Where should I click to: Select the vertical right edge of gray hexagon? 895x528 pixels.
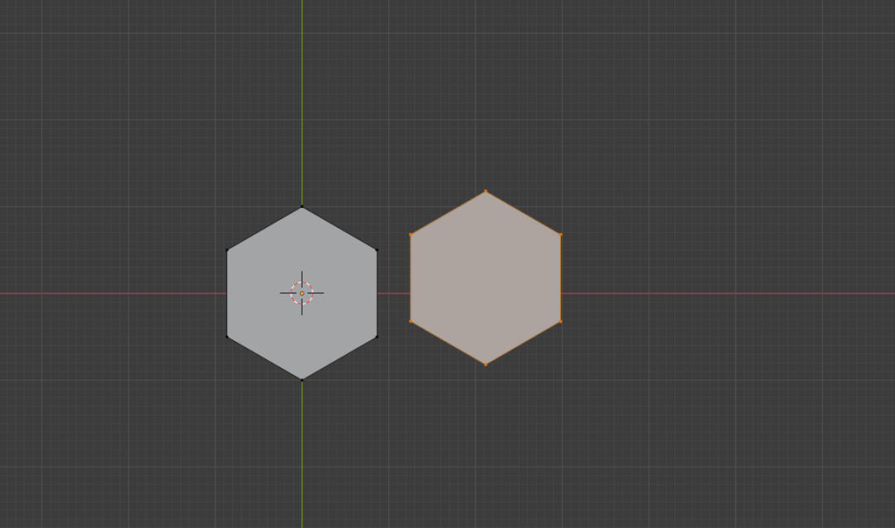pyautogui.click(x=377, y=293)
